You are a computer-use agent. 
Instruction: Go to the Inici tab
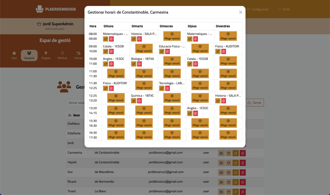pyautogui.click(x=14, y=55)
